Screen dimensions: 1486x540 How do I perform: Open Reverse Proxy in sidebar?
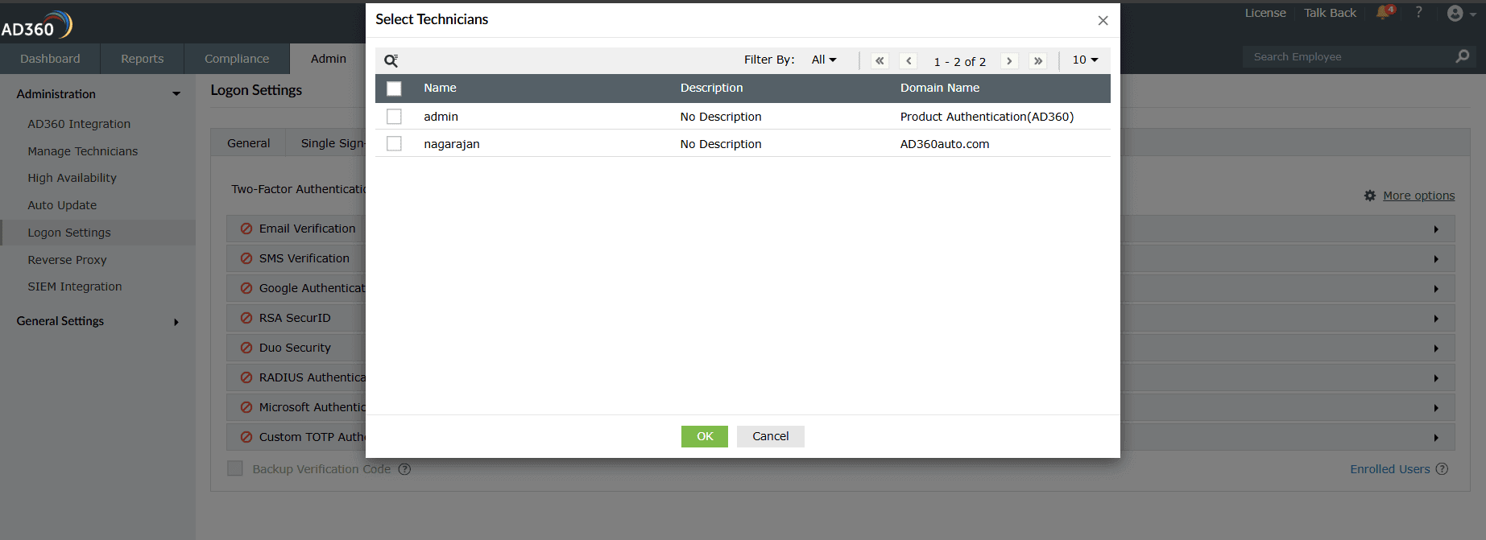click(67, 260)
